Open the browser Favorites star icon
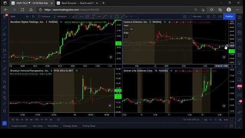This screenshot has width=245, height=138. click(x=212, y=10)
